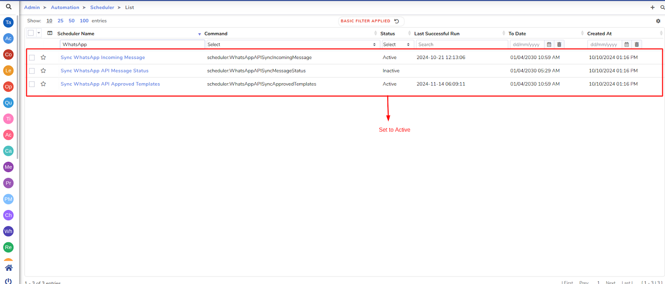665x284 pixels.
Task: Open the 'PM' sidebar module
Action: (x=8, y=199)
